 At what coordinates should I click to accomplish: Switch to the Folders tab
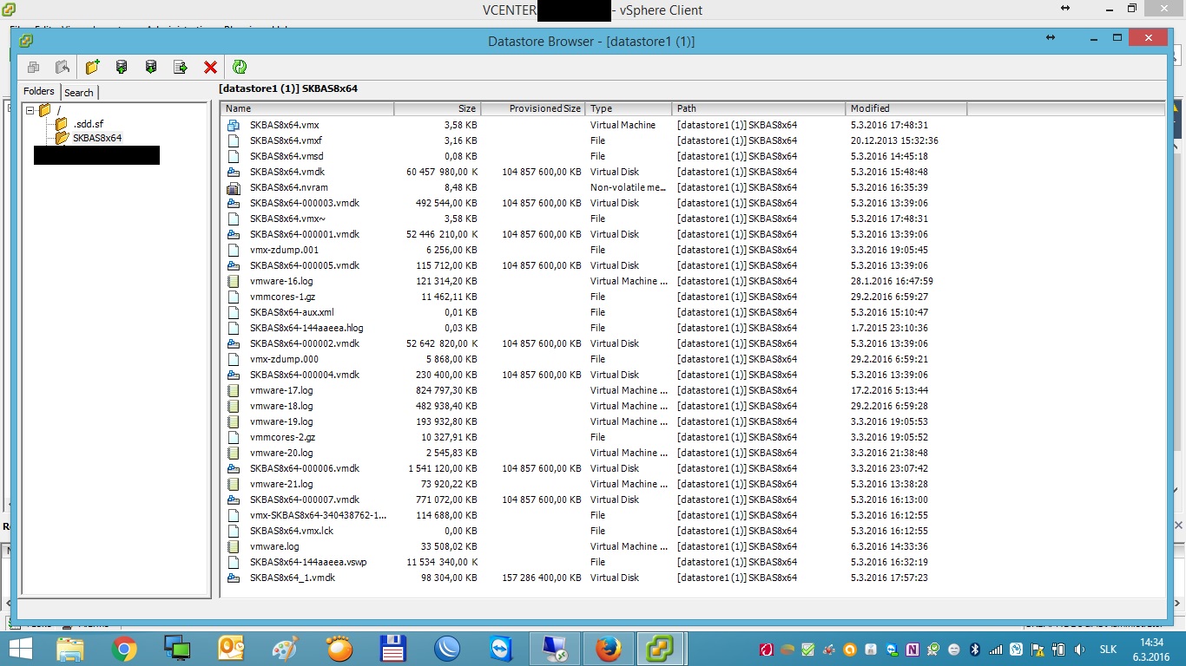(39, 91)
